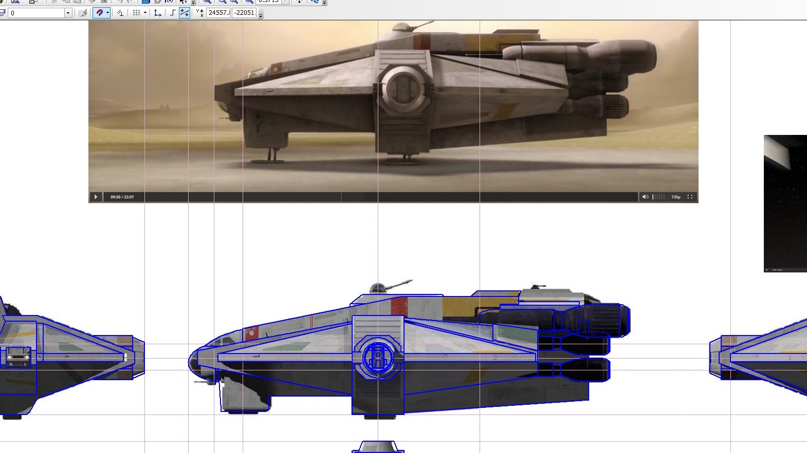This screenshot has height=453, width=807.
Task: Toggle the highlighted tracking points icon
Action: (x=184, y=13)
